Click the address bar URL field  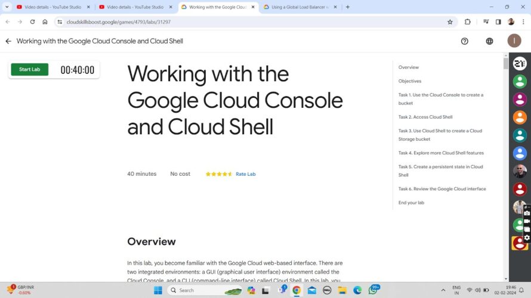(254, 22)
